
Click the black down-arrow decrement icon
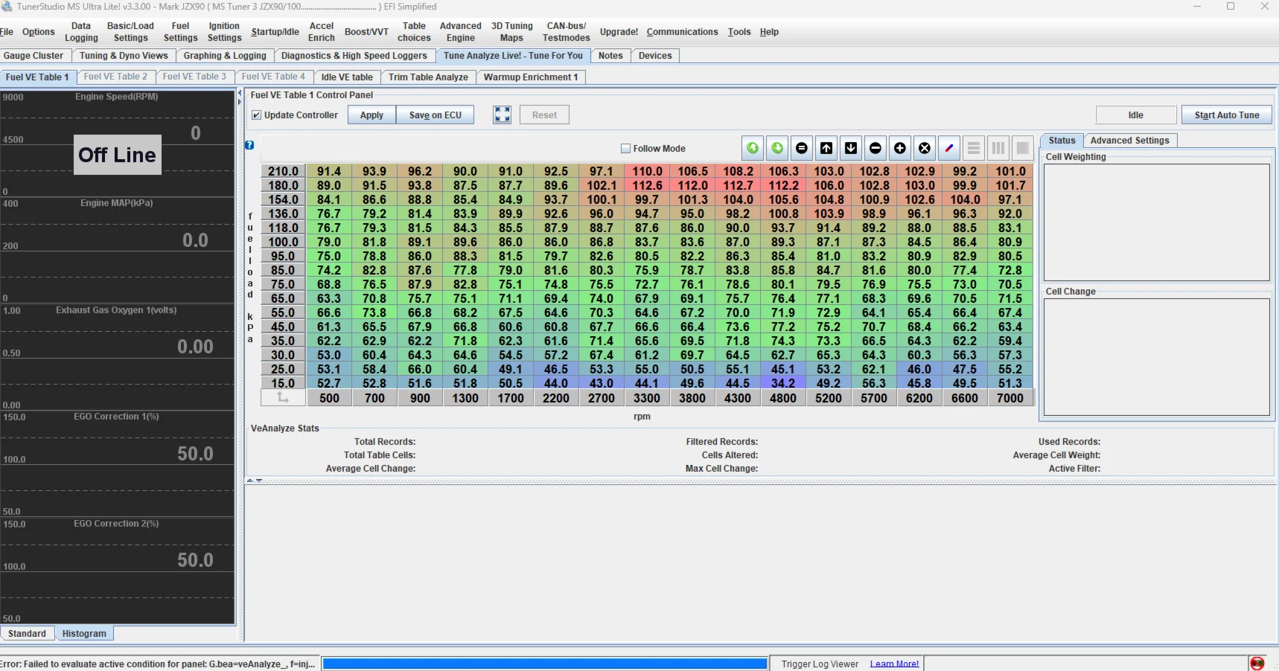851,148
